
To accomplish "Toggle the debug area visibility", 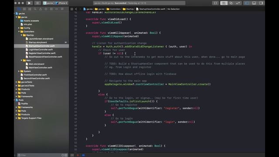I will click(254, 3).
